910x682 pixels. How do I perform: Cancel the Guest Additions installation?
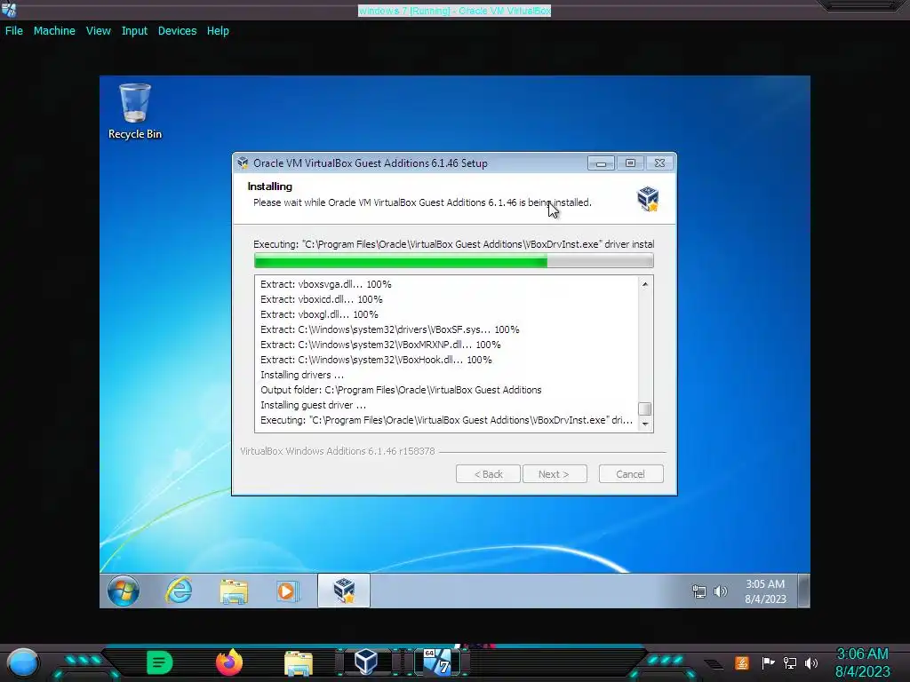[x=631, y=474]
